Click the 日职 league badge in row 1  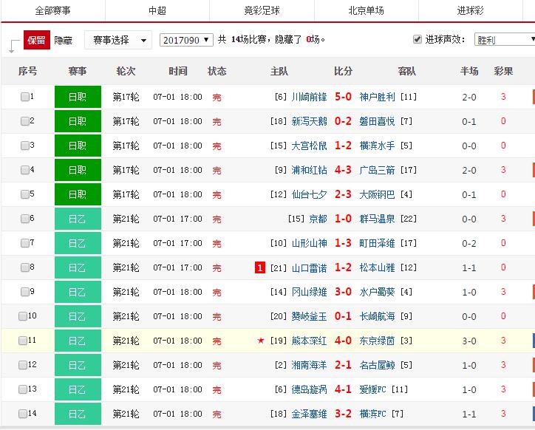(x=77, y=97)
